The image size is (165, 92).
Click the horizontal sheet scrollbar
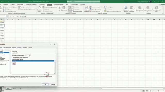[133, 89]
